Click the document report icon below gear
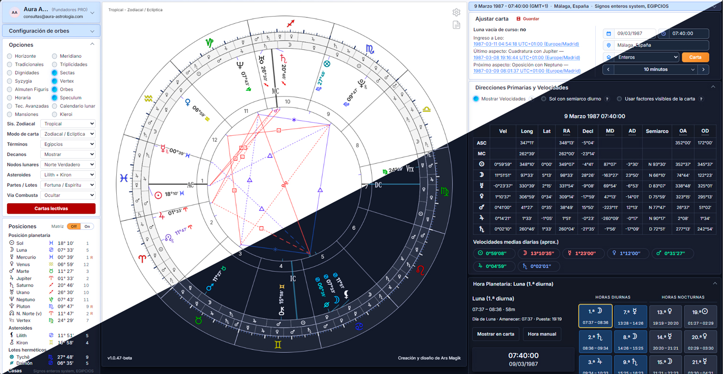The height and width of the screenshot is (374, 723). coord(456,25)
